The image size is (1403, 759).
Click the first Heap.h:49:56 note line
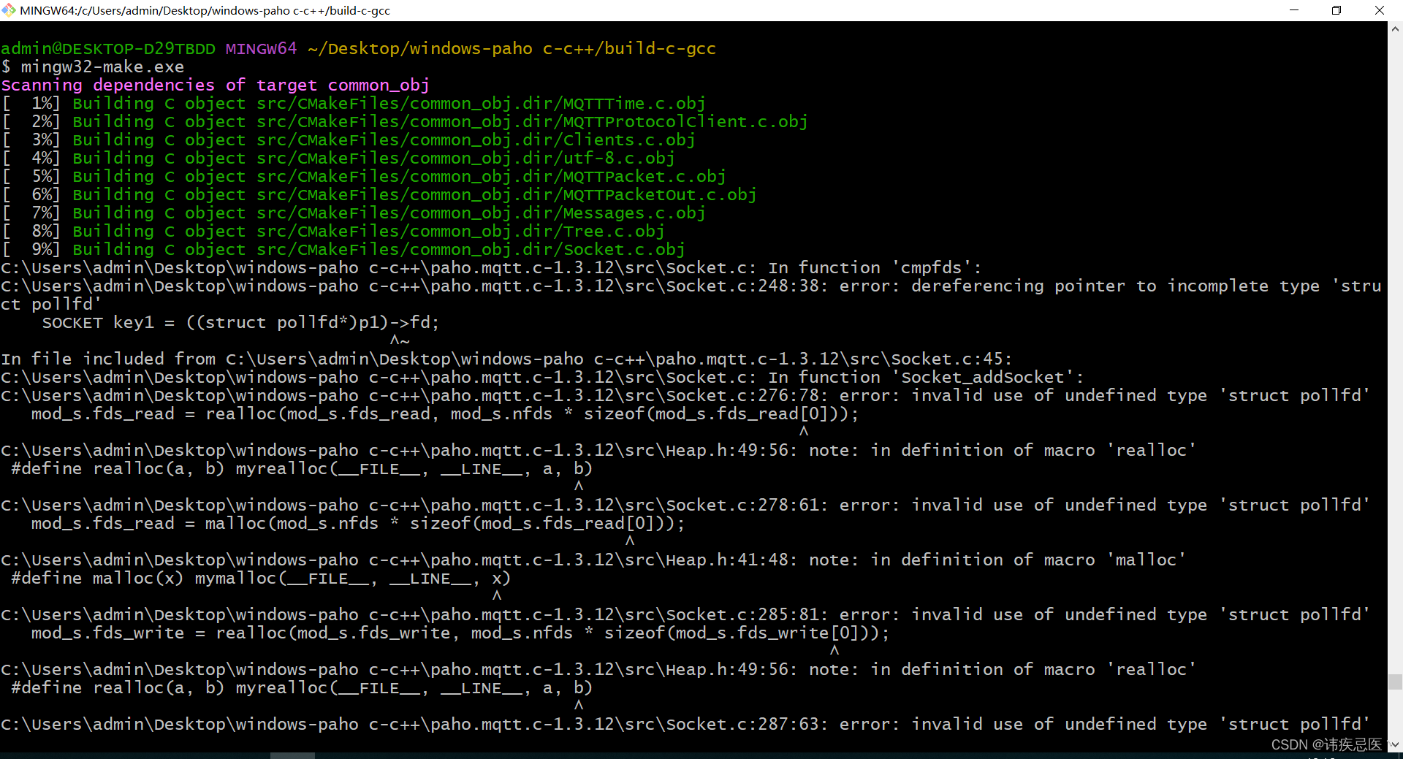pyautogui.click(x=599, y=451)
